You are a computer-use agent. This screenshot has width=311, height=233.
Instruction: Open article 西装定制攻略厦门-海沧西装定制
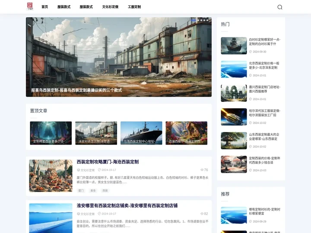pos(108,162)
